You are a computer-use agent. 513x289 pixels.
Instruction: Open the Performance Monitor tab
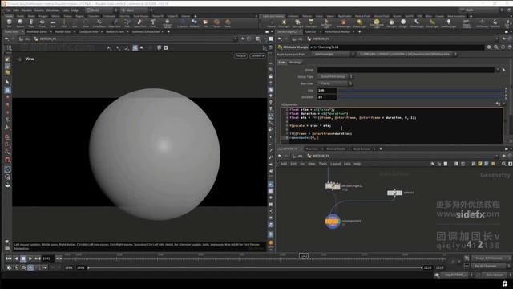click(337, 32)
